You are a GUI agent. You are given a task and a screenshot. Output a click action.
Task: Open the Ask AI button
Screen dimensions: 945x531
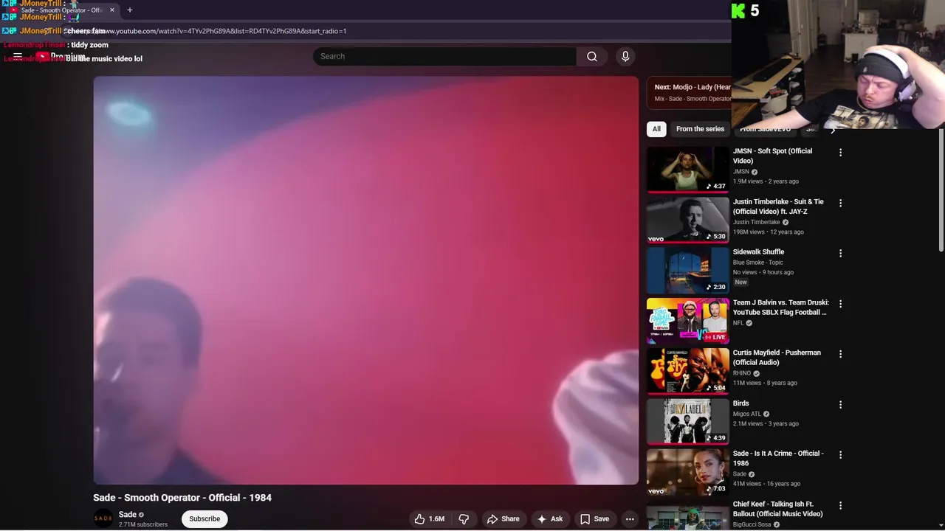pos(550,519)
